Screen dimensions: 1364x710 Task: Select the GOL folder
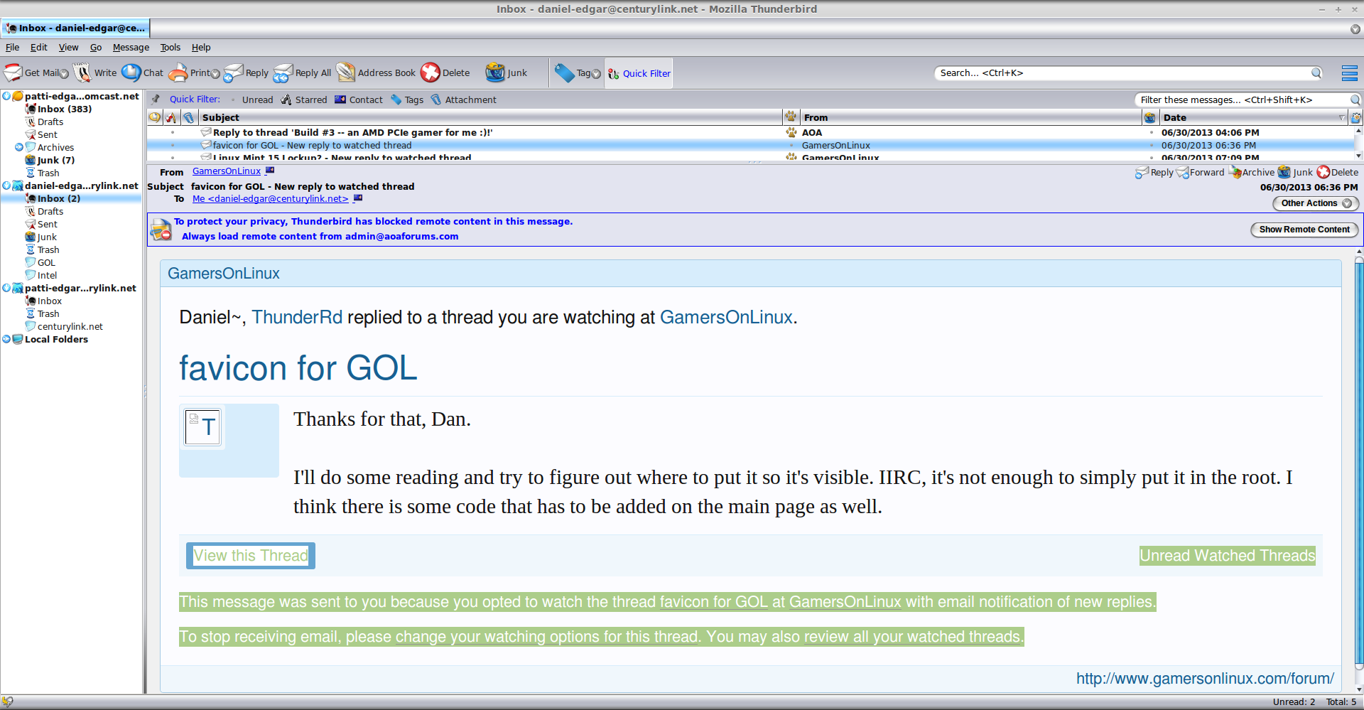pos(46,262)
